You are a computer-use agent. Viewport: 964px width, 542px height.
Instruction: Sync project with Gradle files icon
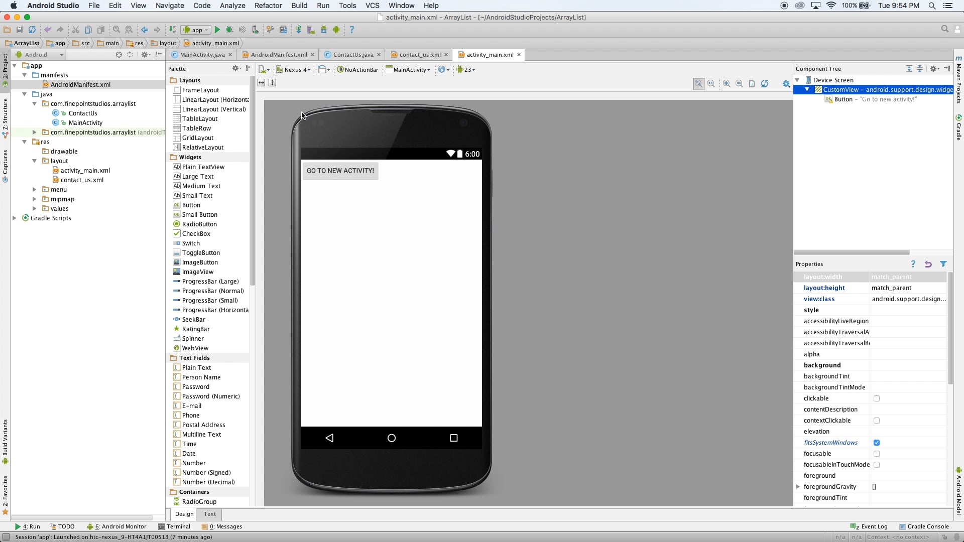pyautogui.click(x=299, y=30)
